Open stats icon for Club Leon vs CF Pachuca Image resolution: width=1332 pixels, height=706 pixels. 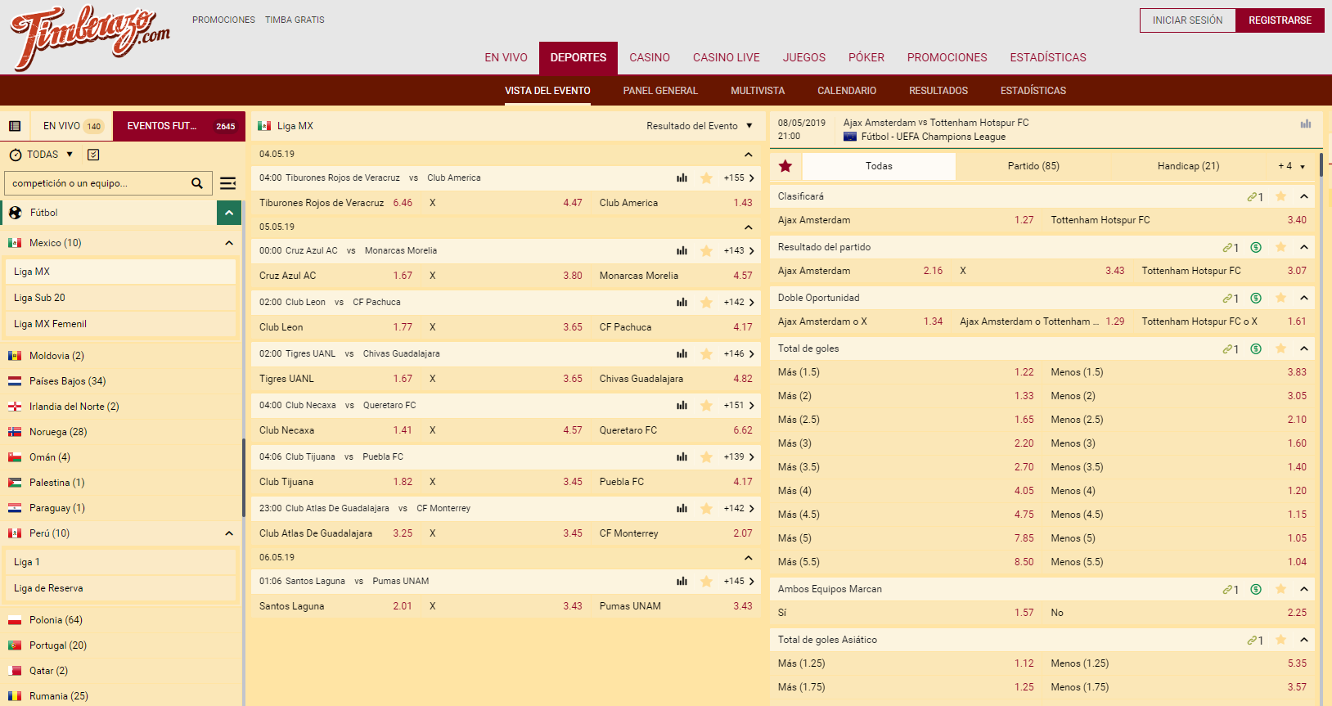tap(682, 303)
